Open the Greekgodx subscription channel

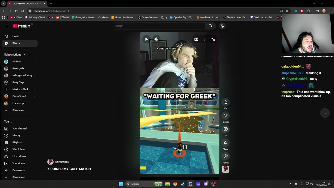(x=20, y=68)
